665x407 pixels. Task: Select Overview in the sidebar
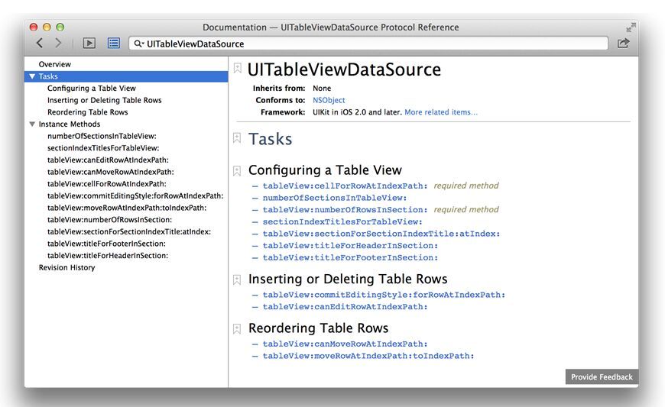point(55,64)
